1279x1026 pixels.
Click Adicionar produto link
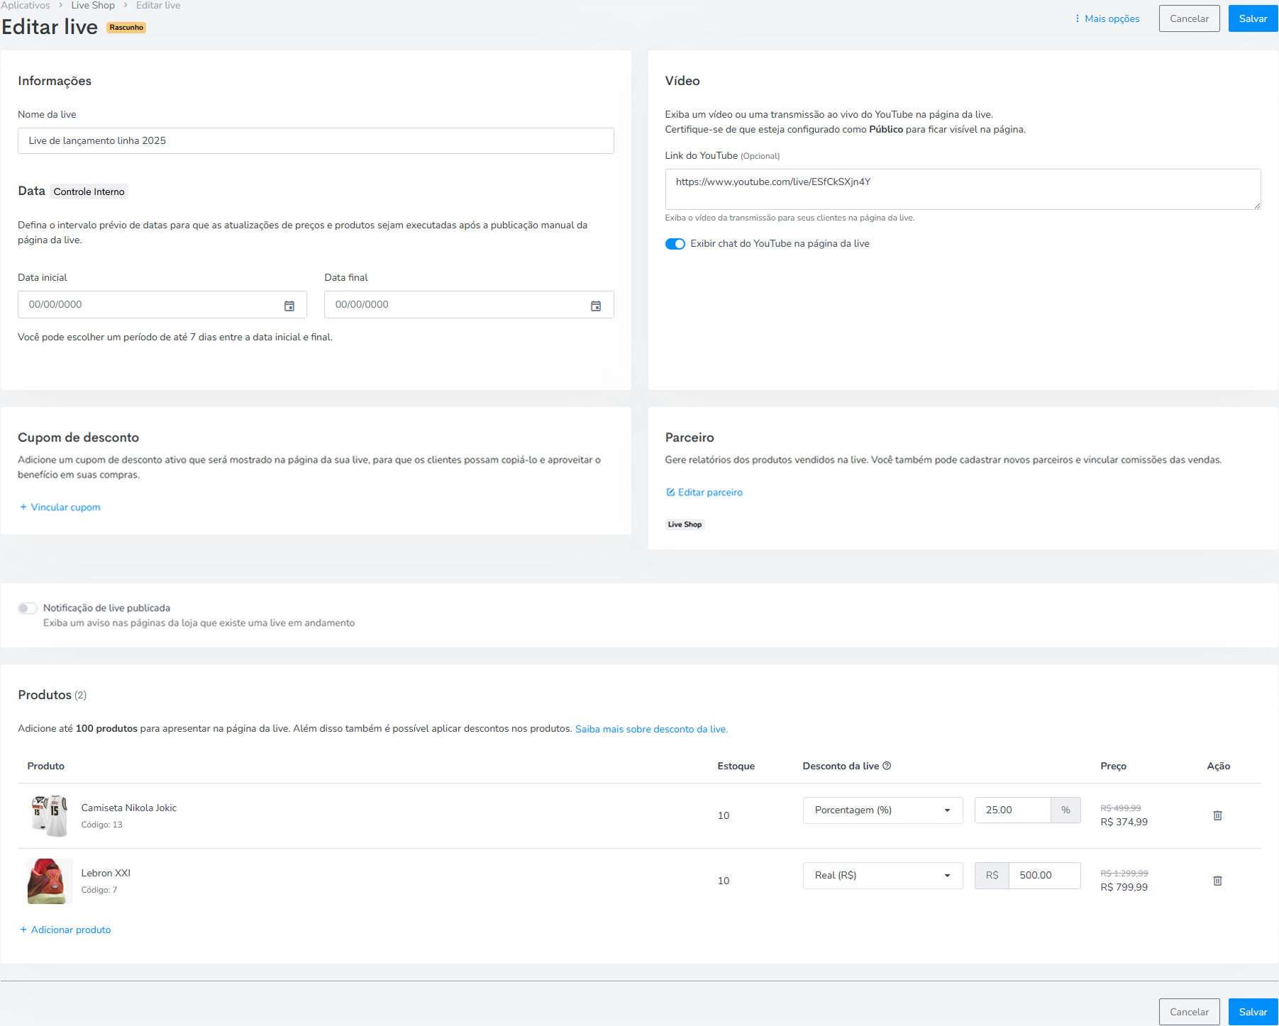65,930
